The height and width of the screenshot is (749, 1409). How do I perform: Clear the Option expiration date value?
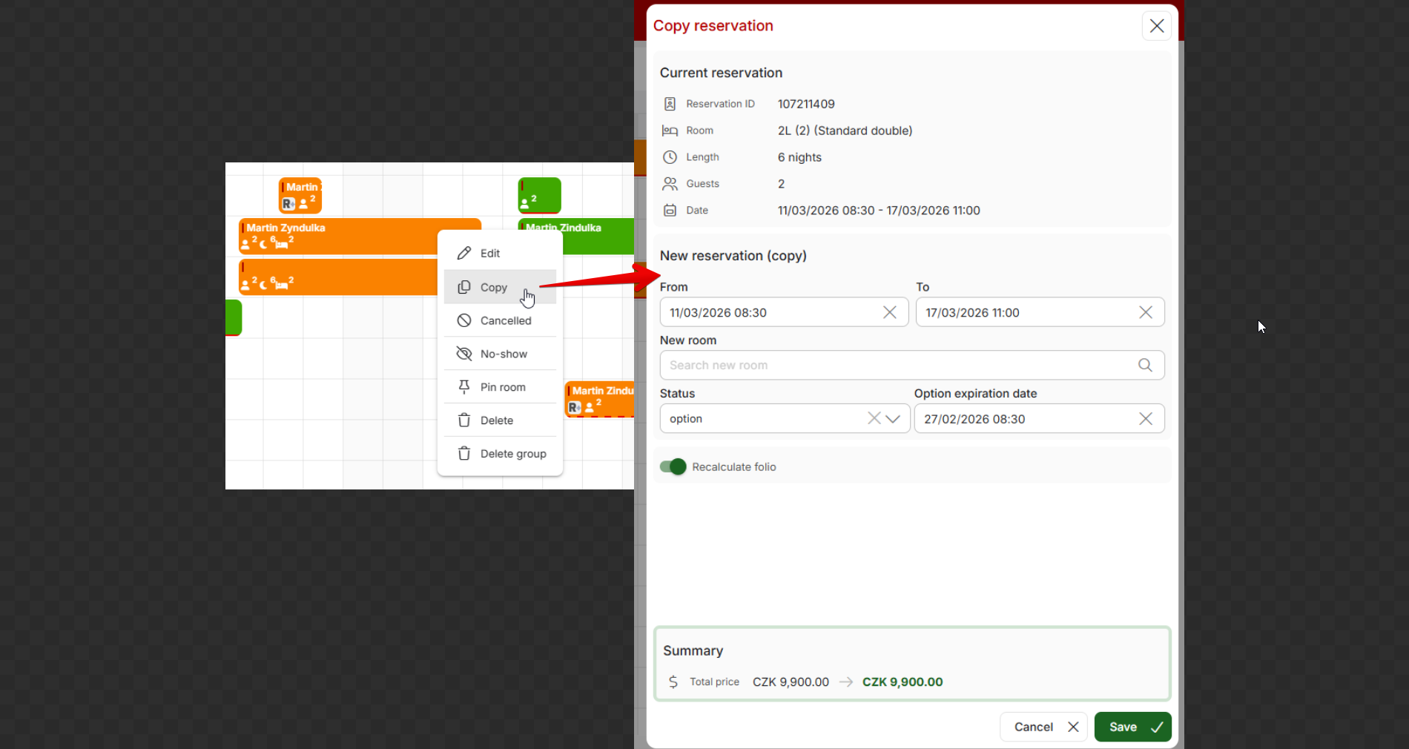point(1145,419)
